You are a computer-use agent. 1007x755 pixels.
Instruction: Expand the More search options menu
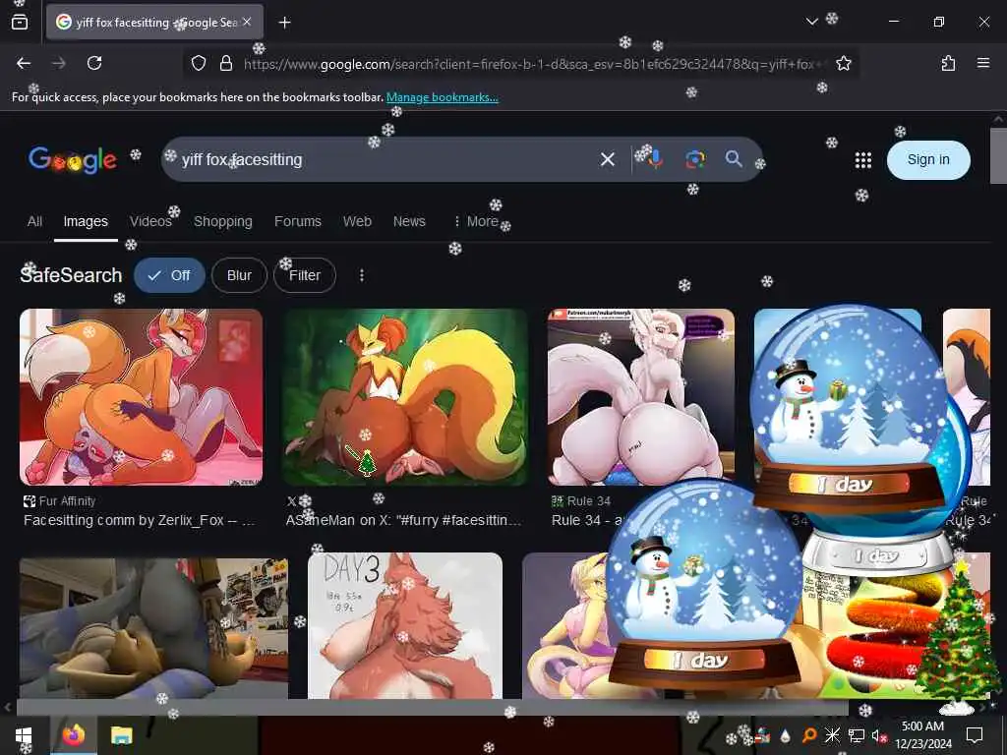476,221
